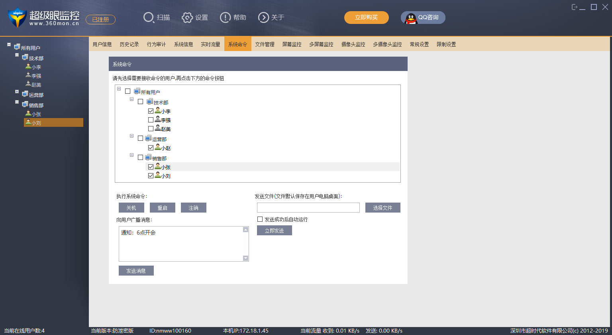Image resolution: width=612 pixels, height=335 pixels.
Task: Enable 发送成功后自动运行 checkbox
Action: coord(260,219)
